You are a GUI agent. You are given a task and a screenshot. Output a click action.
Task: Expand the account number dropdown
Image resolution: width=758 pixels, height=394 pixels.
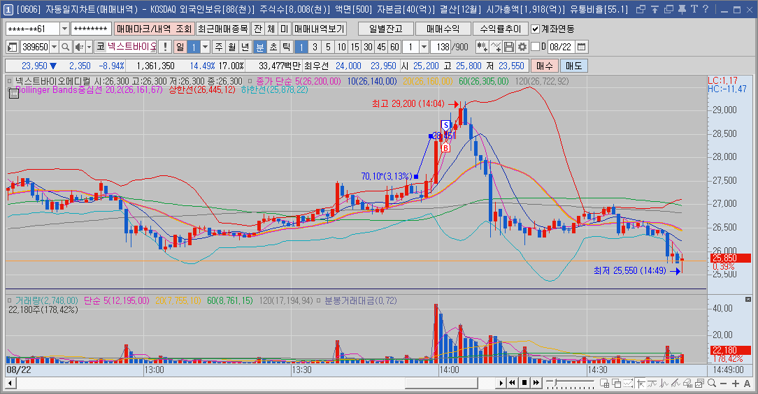coord(64,29)
